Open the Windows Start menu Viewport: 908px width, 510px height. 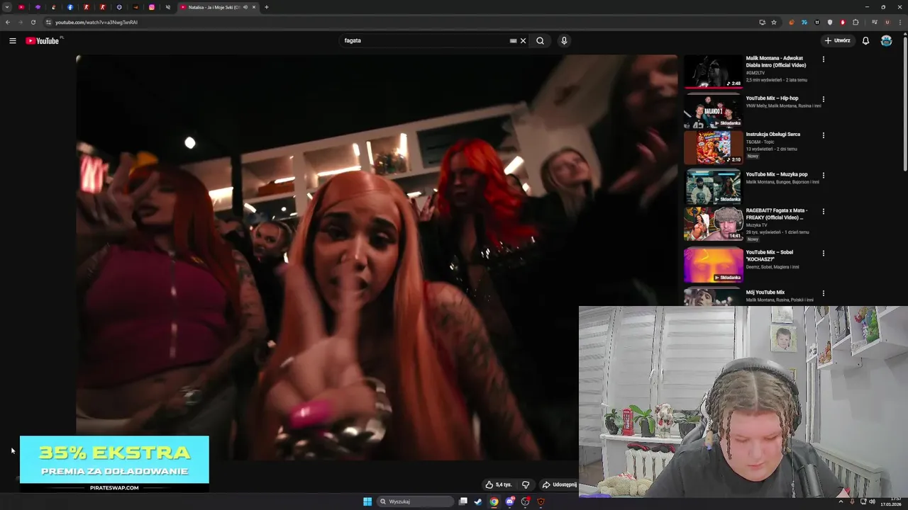[367, 501]
